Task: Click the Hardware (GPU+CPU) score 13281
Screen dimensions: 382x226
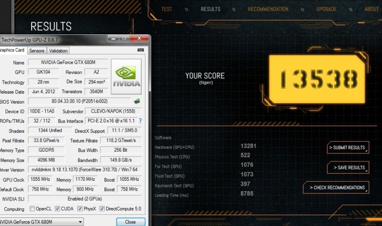Action: click(248, 146)
